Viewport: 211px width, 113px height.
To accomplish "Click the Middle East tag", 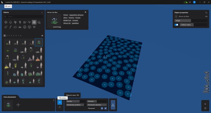I will point(67,20).
